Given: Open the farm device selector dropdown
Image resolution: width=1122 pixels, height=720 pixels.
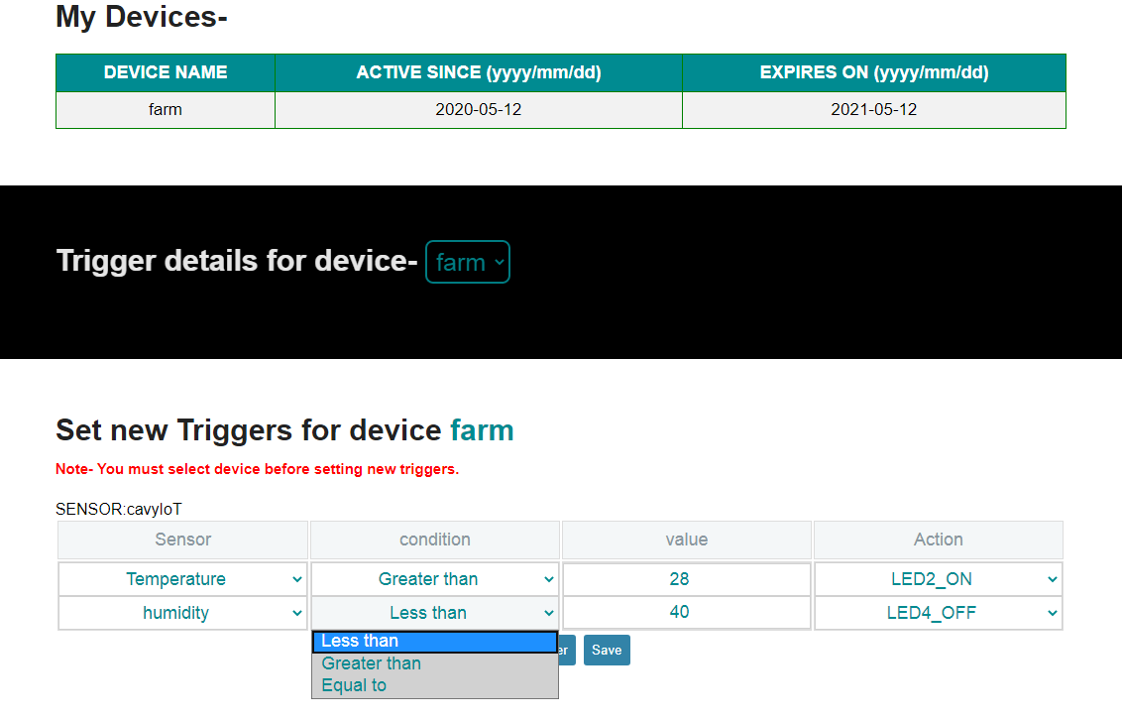Looking at the screenshot, I should 468,263.
